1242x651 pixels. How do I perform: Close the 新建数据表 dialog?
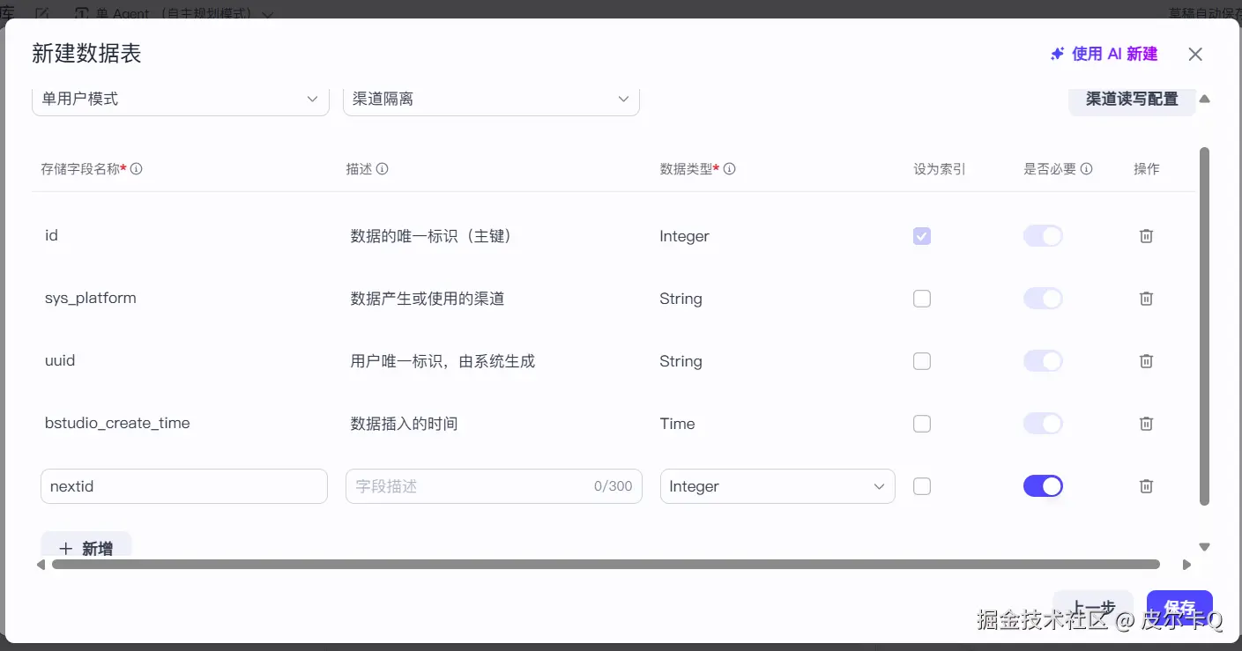tap(1195, 54)
